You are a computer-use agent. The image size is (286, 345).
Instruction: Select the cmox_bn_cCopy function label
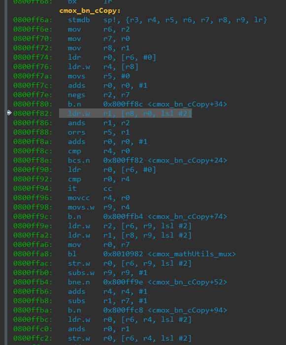pos(90,11)
